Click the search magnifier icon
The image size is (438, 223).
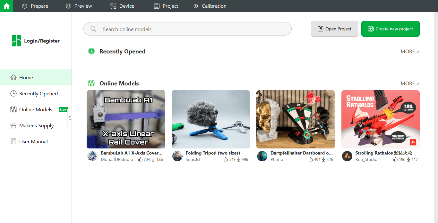coord(93,29)
